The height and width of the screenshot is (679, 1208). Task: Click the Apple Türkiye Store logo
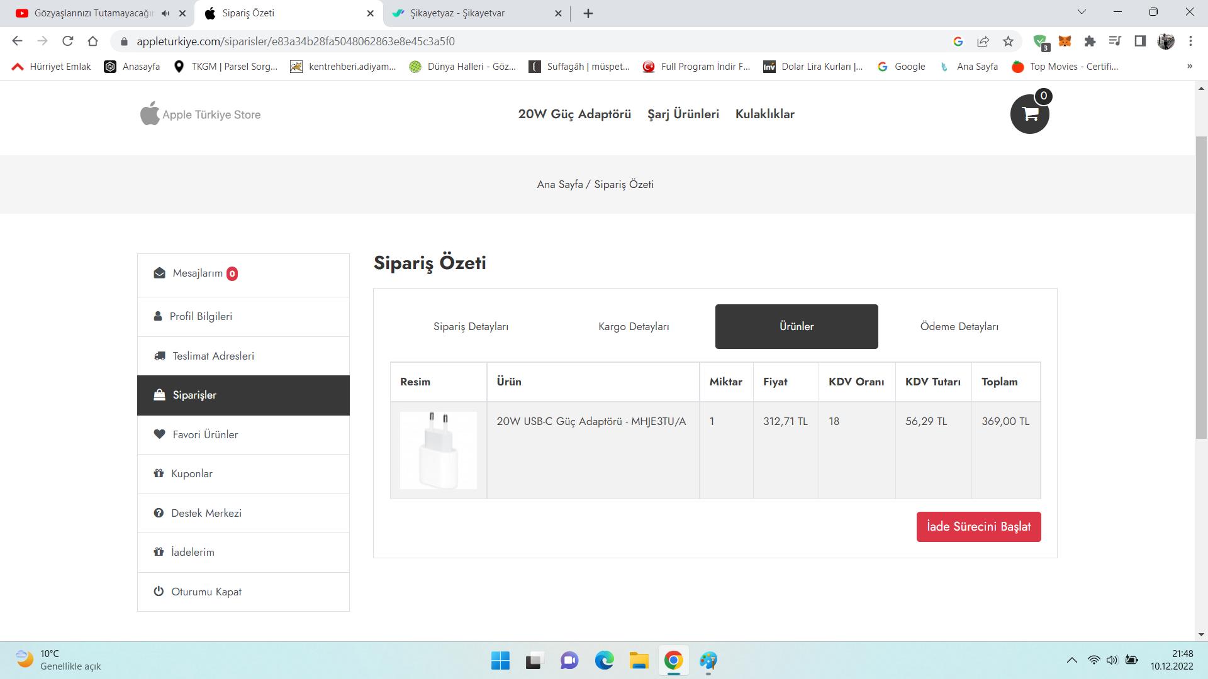coord(200,114)
